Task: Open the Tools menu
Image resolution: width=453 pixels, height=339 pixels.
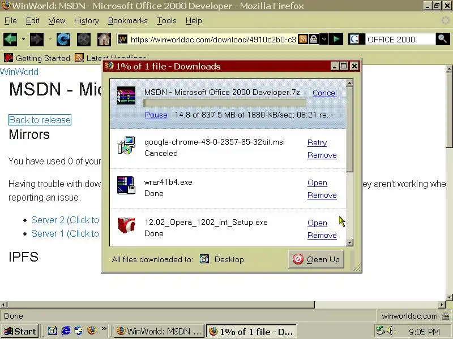Action: pyautogui.click(x=166, y=21)
